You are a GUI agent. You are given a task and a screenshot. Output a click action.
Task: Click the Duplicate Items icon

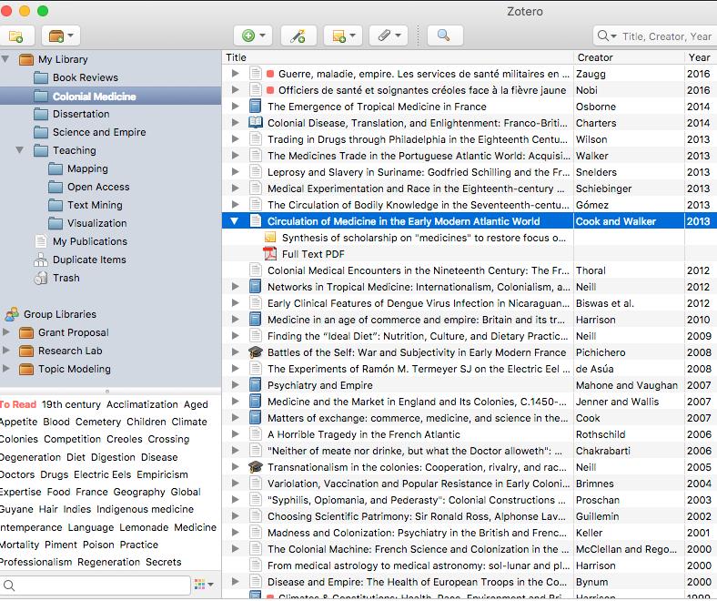[41, 260]
